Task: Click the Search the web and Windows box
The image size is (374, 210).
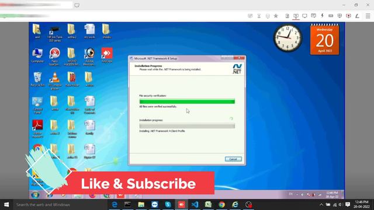Action: pos(60,205)
